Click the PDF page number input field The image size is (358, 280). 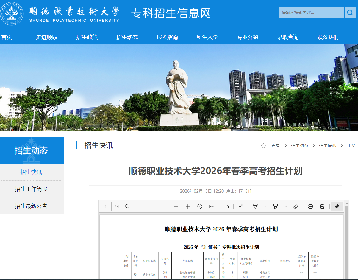point(106,206)
